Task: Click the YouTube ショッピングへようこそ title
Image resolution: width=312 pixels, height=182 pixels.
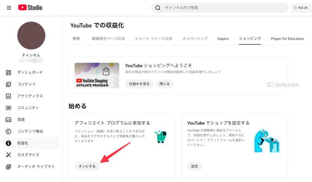Action: [x=158, y=66]
